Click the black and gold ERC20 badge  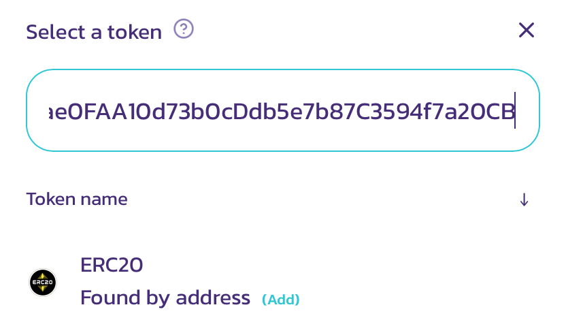[43, 283]
